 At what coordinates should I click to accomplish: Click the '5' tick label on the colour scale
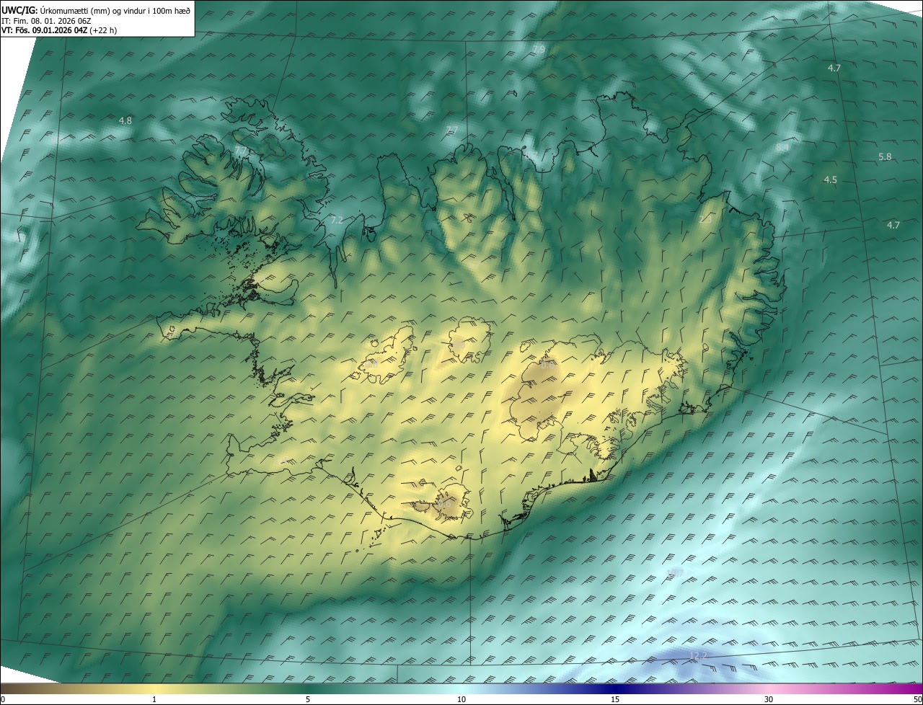tap(308, 699)
